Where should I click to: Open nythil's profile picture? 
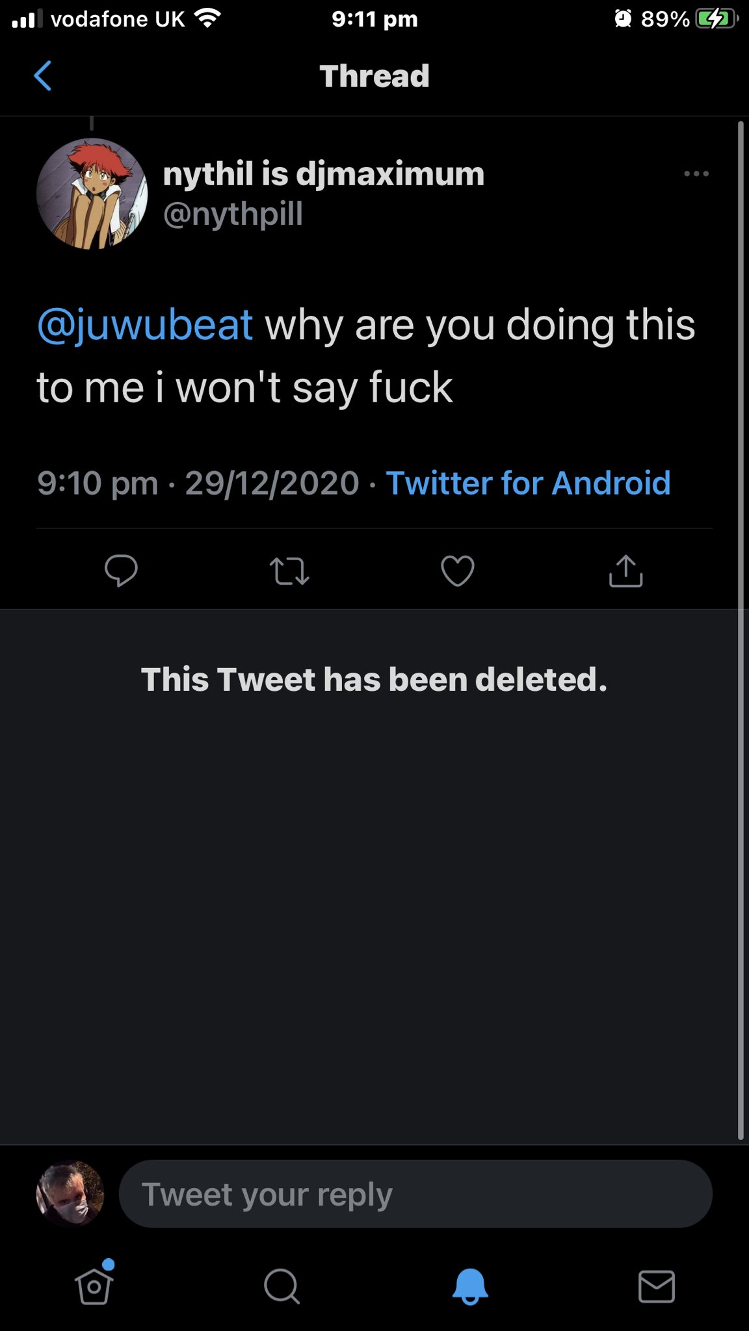click(x=92, y=194)
